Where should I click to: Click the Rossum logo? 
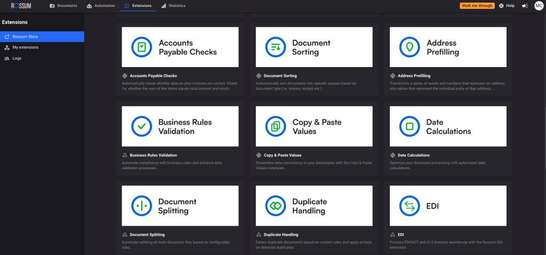(21, 5)
